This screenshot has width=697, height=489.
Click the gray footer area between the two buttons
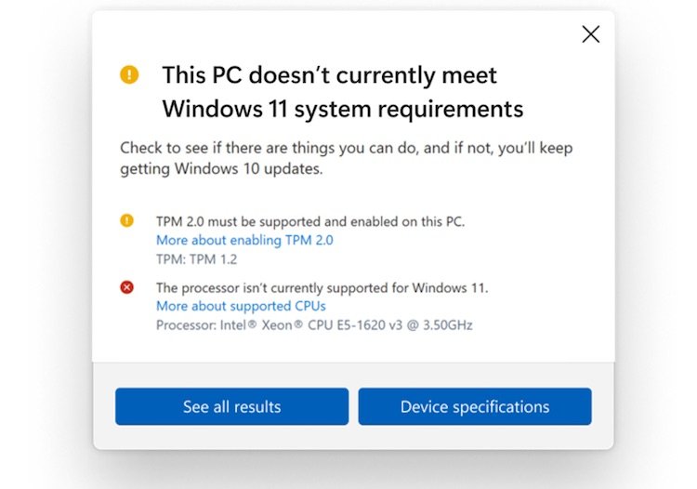353,406
